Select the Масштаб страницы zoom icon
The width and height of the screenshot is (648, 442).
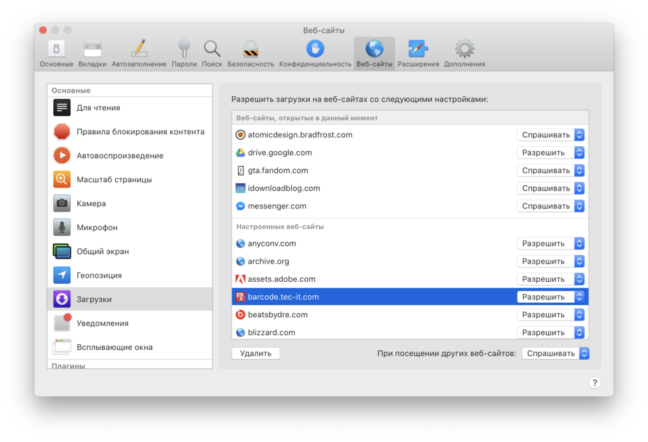pos(62,180)
